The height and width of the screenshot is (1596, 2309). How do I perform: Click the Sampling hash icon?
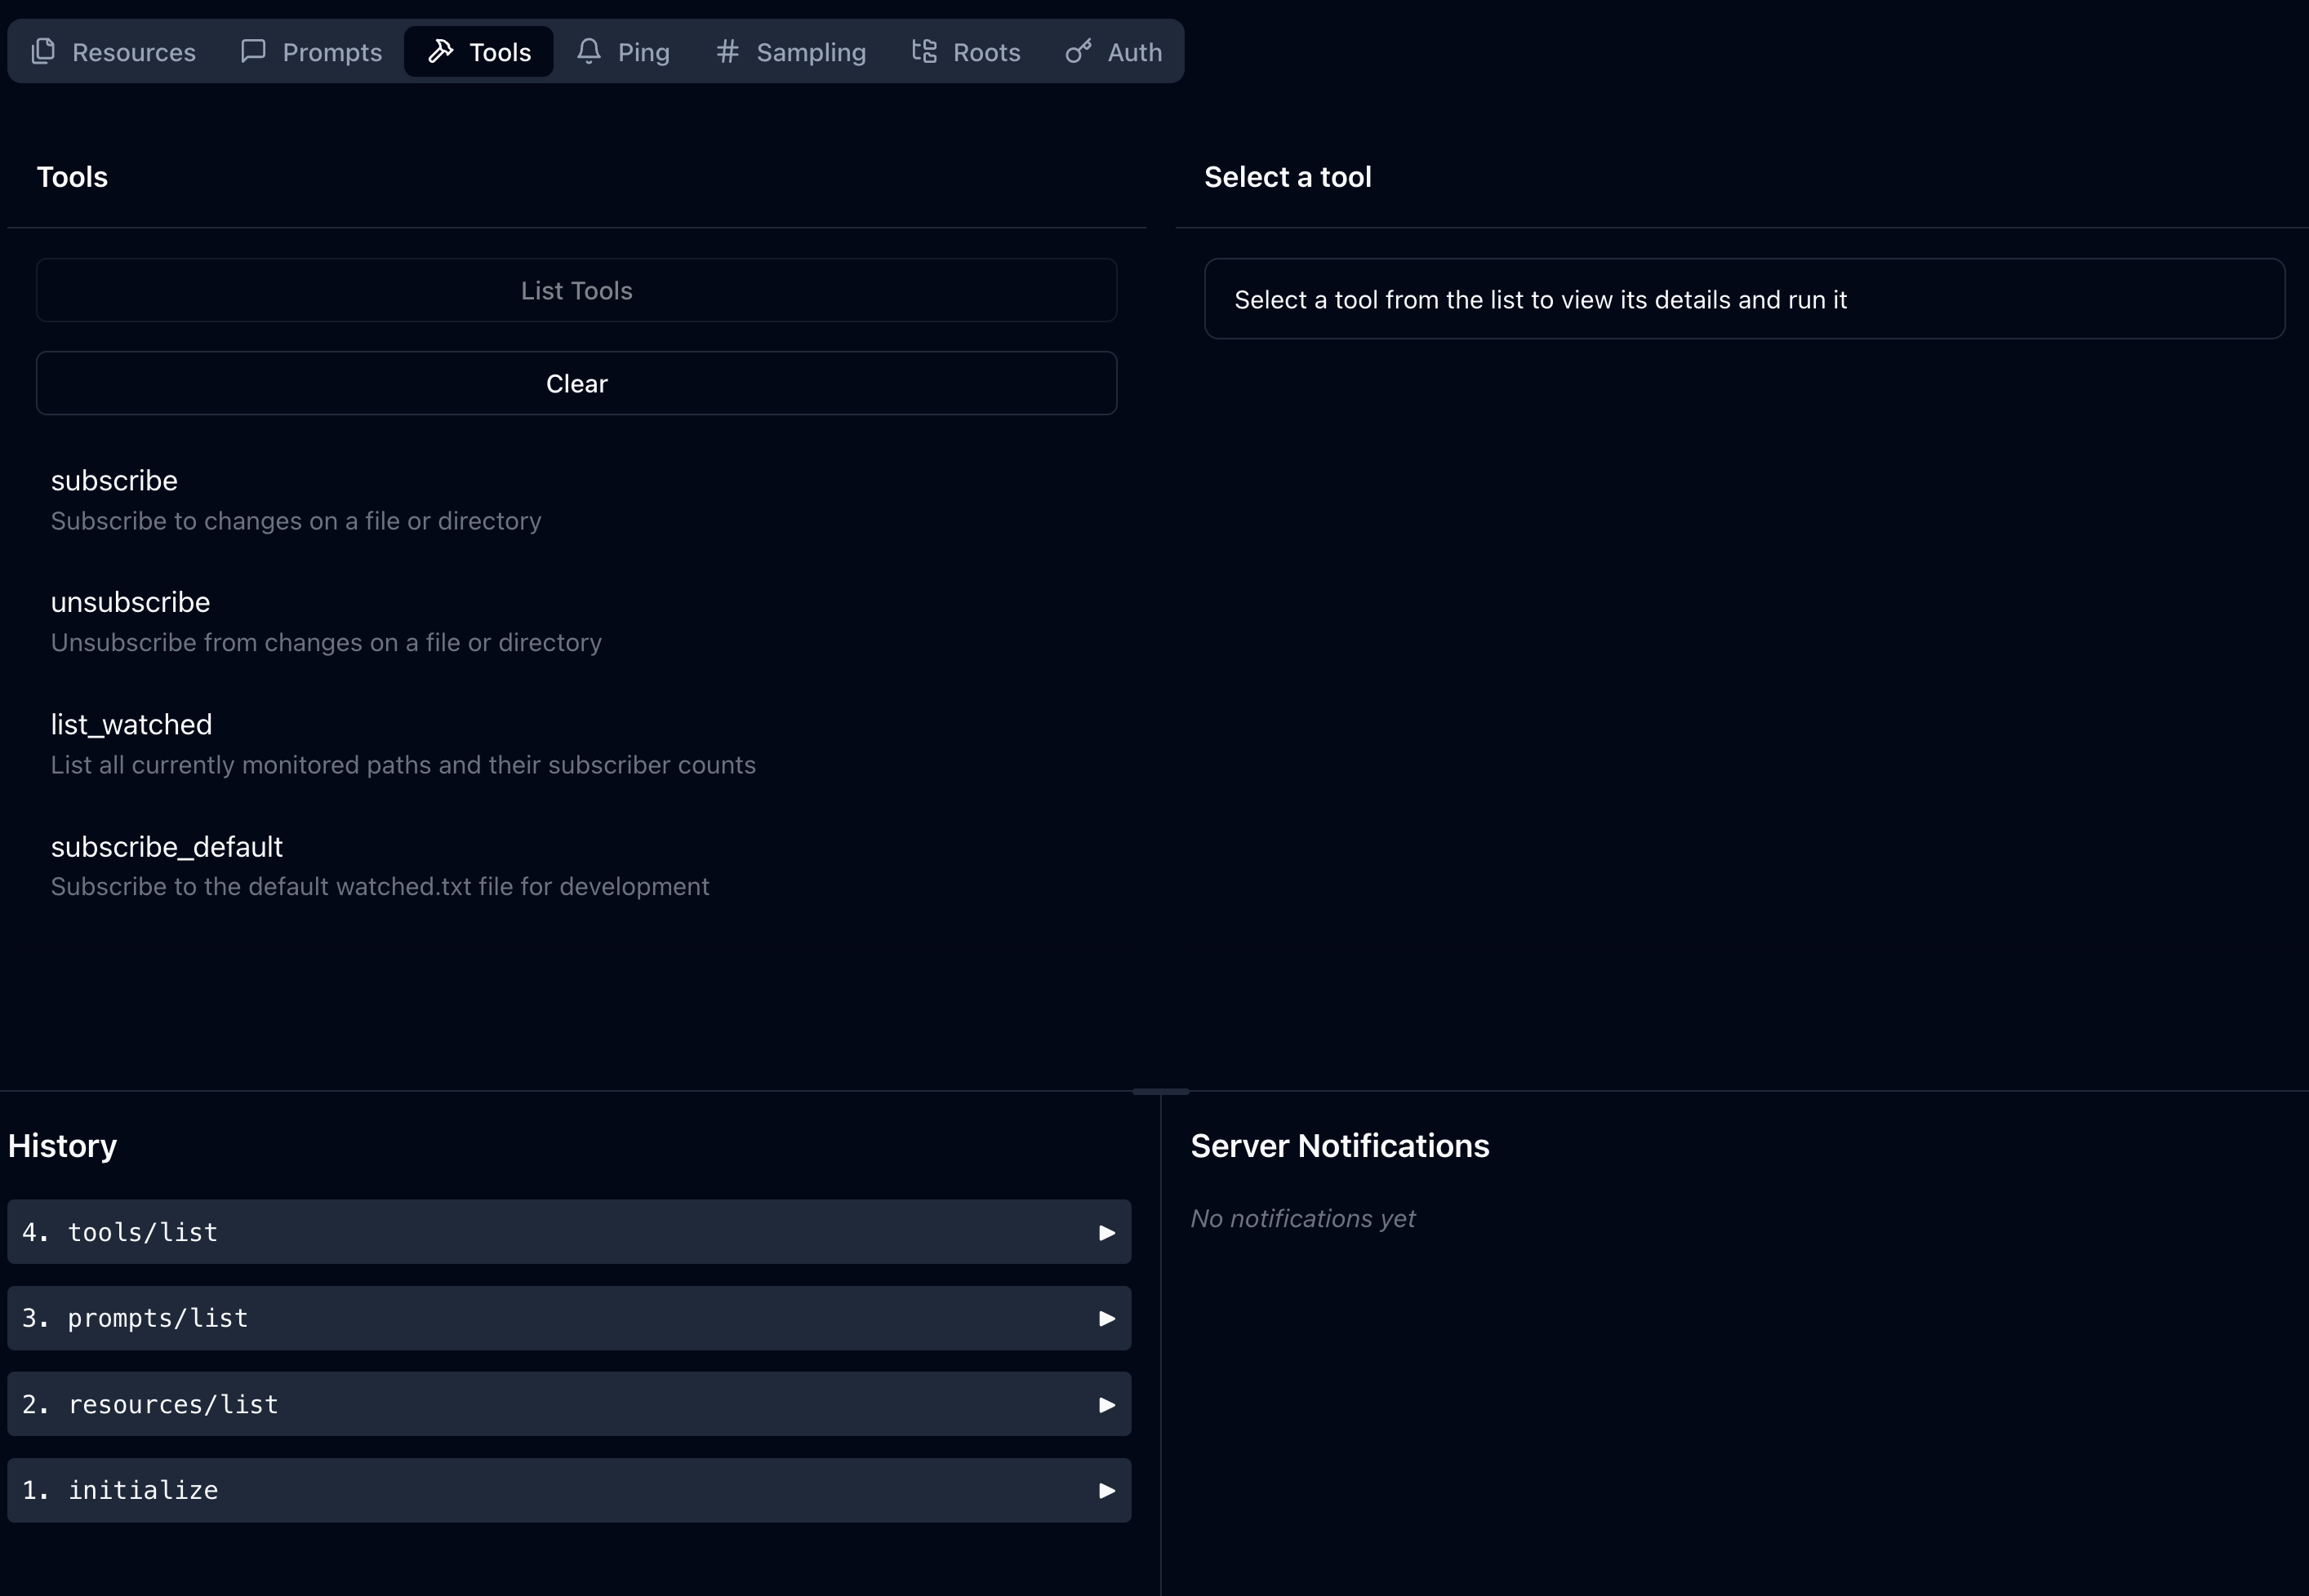(727, 51)
